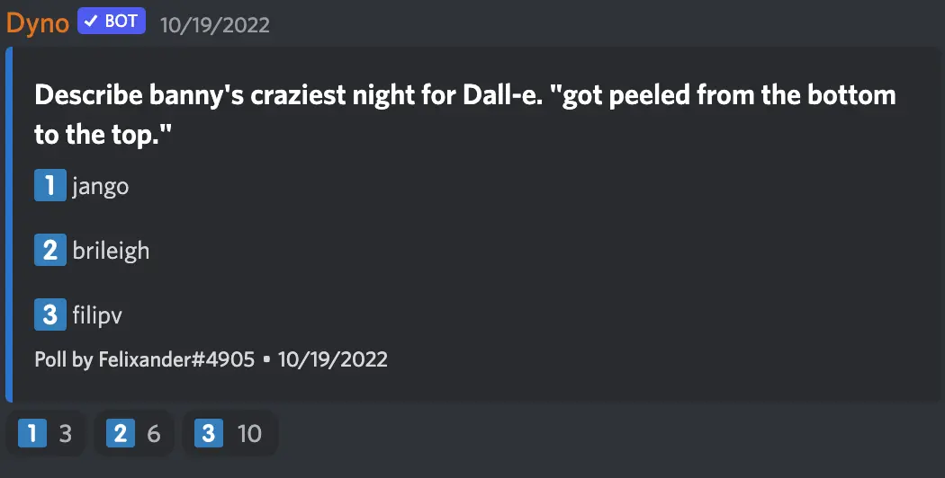Click the verified checkmark in the BOT badge
Screen dimensions: 945x478
tap(91, 22)
